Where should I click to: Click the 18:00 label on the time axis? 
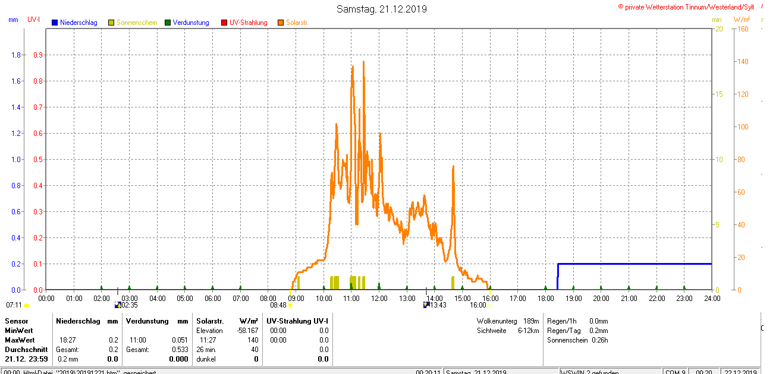(x=545, y=298)
